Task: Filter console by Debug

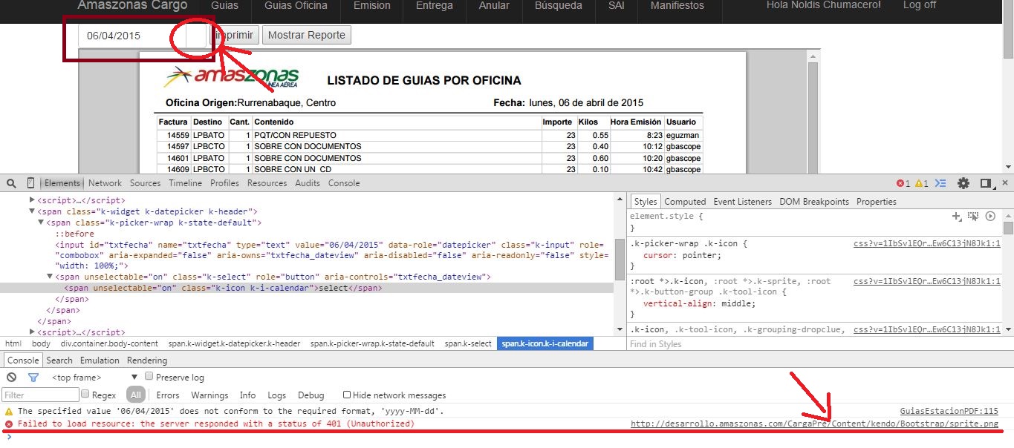Action: pyautogui.click(x=311, y=395)
